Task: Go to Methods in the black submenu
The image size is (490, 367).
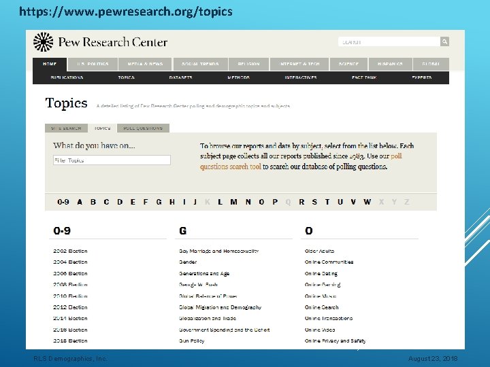Action: click(x=238, y=77)
